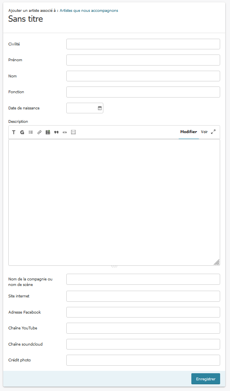Insert a hyperlink using chain icon
The image size is (230, 391).
point(39,132)
